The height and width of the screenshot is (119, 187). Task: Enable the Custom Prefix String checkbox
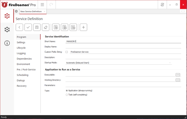[67, 52]
